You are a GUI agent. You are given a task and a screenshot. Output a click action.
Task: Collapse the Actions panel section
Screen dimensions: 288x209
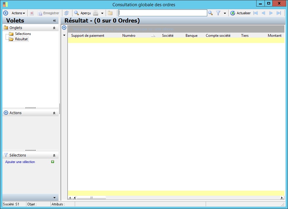tap(54, 113)
